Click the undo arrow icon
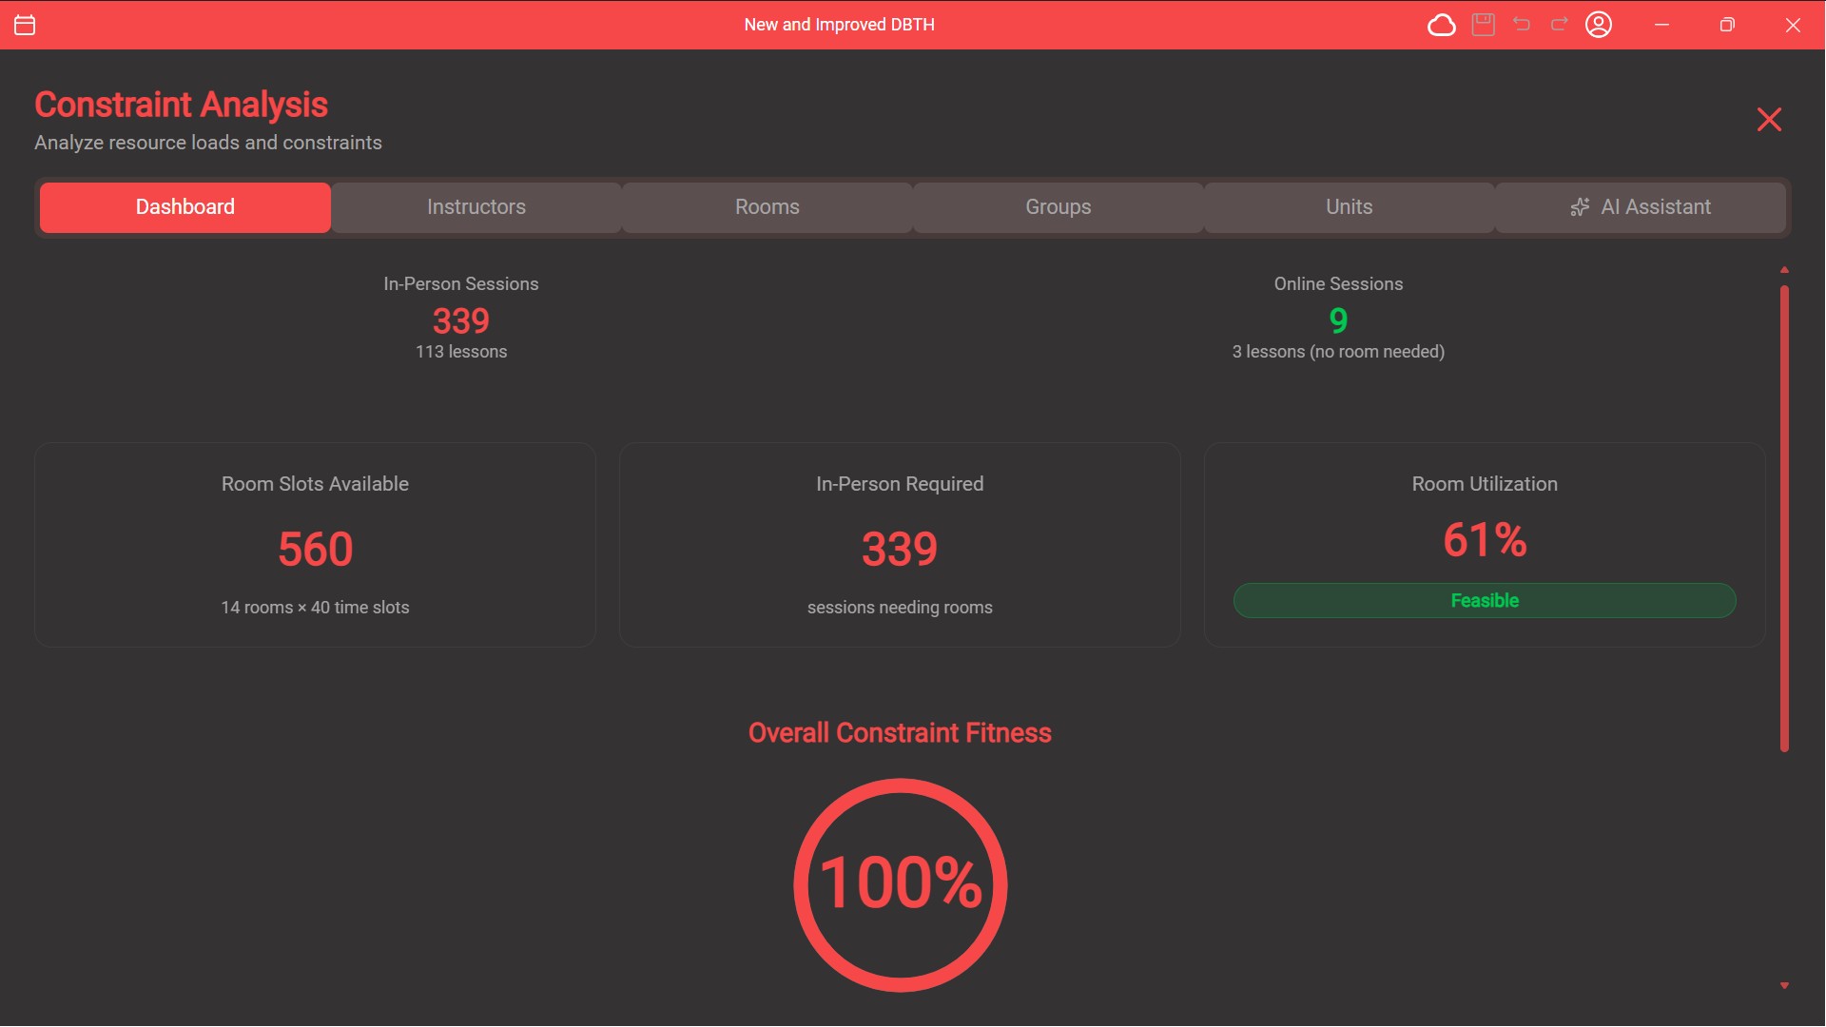 1522,25
